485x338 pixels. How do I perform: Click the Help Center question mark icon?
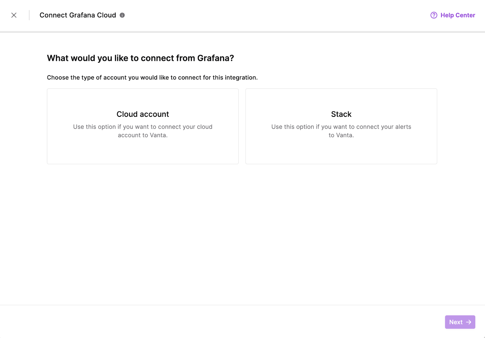coord(434,15)
